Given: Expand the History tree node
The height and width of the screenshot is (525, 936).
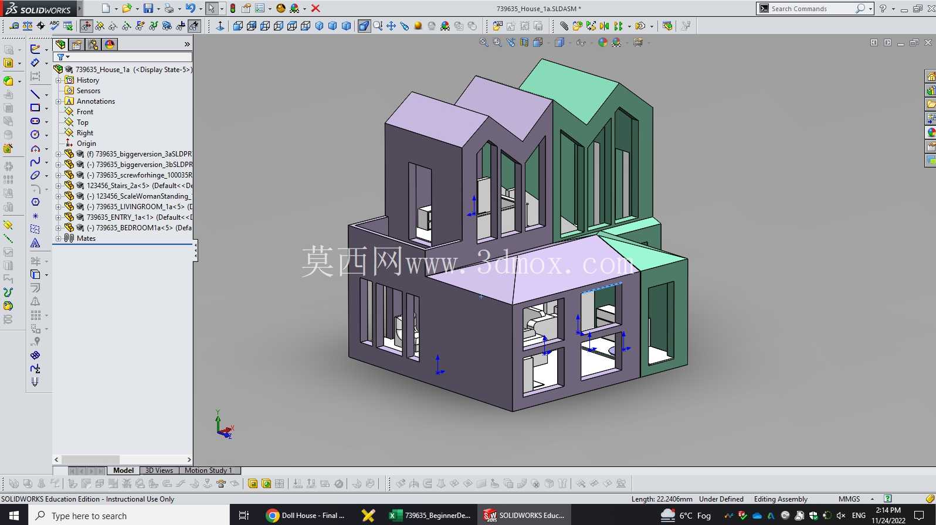Looking at the screenshot, I should [59, 80].
